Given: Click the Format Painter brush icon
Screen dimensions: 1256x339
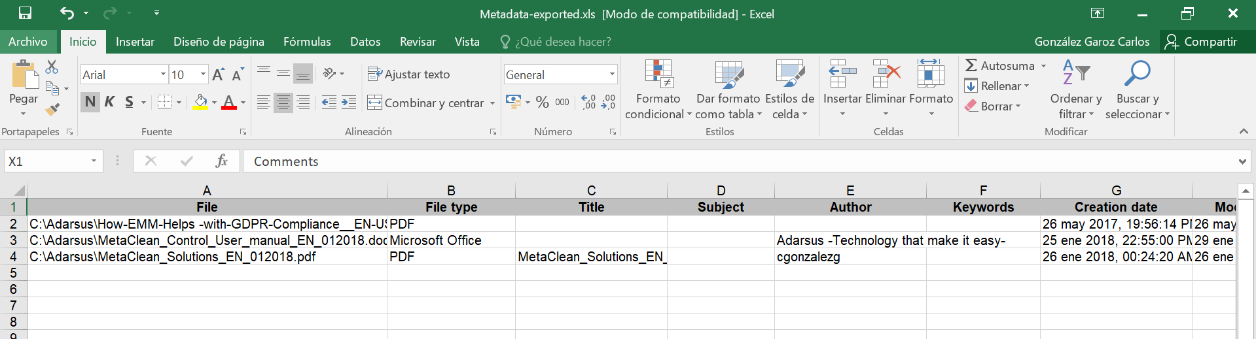Looking at the screenshot, I should (x=52, y=108).
